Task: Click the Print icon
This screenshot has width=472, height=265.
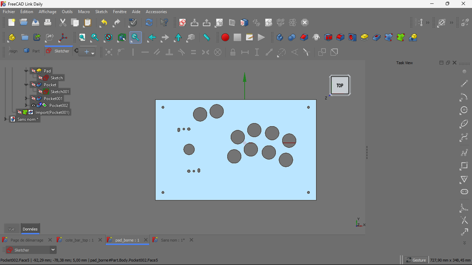Action: (48, 22)
